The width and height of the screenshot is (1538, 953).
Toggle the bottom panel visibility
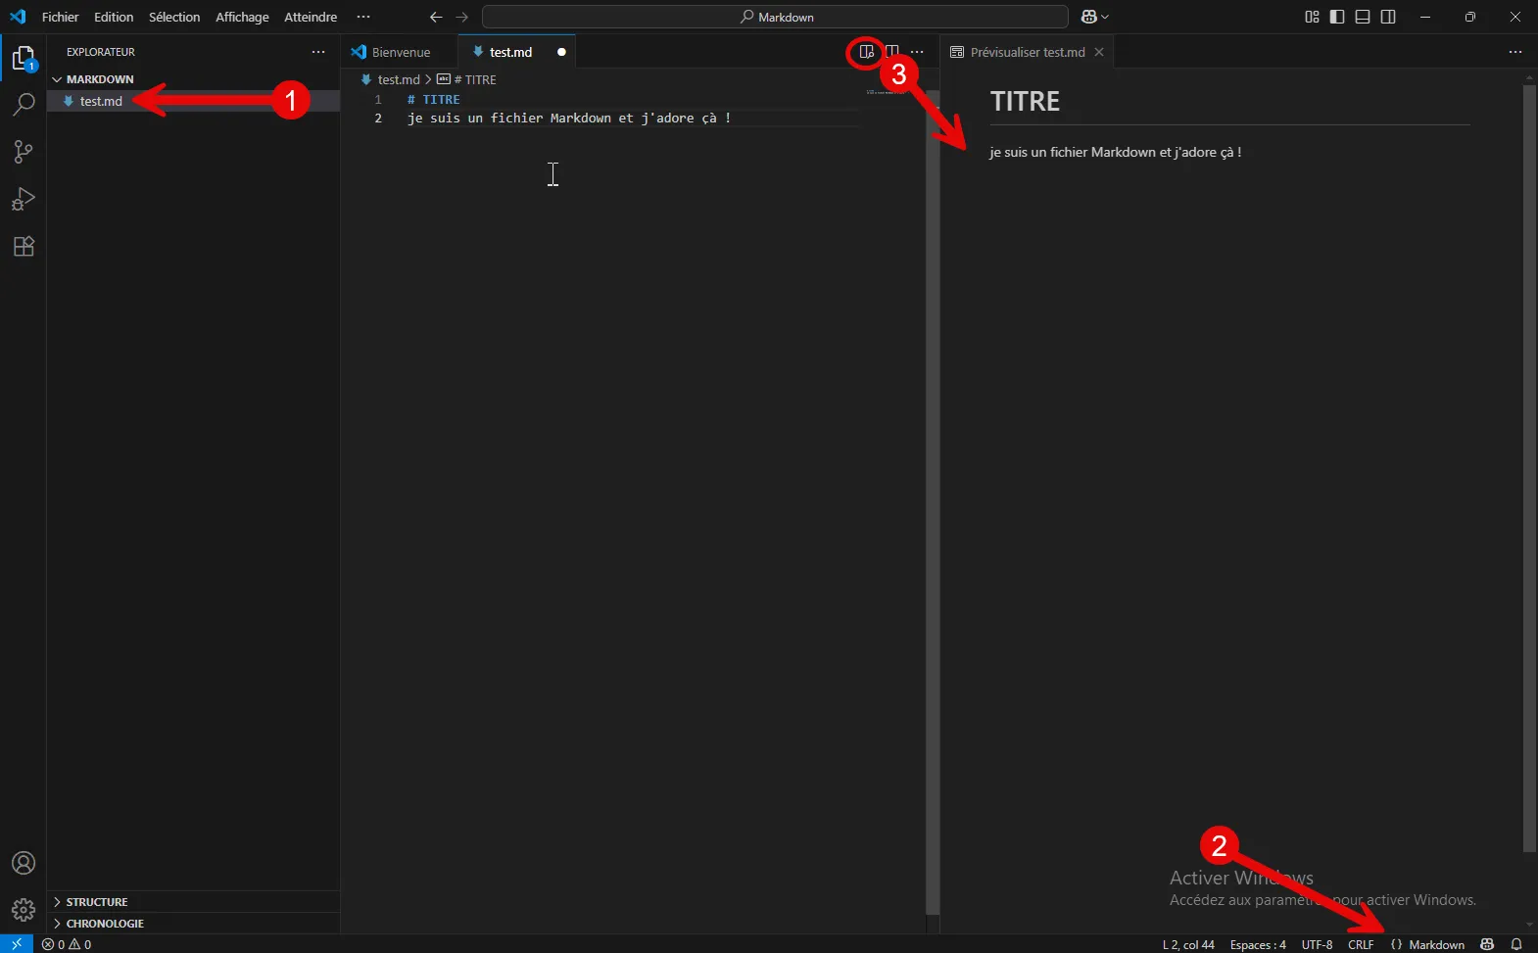point(1363,17)
